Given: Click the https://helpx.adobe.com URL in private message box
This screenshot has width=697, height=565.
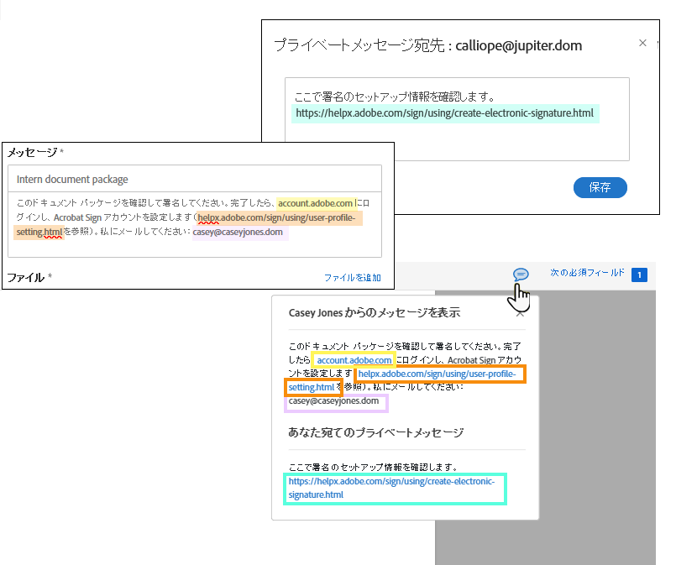Looking at the screenshot, I should click(x=444, y=112).
